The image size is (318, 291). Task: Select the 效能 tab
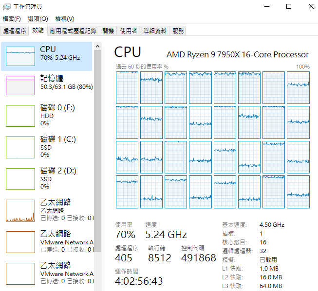pos(38,30)
